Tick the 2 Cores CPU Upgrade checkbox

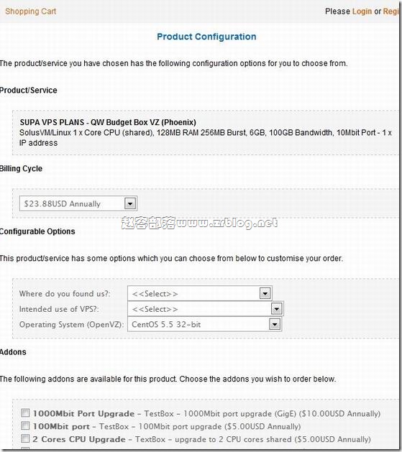coord(25,438)
